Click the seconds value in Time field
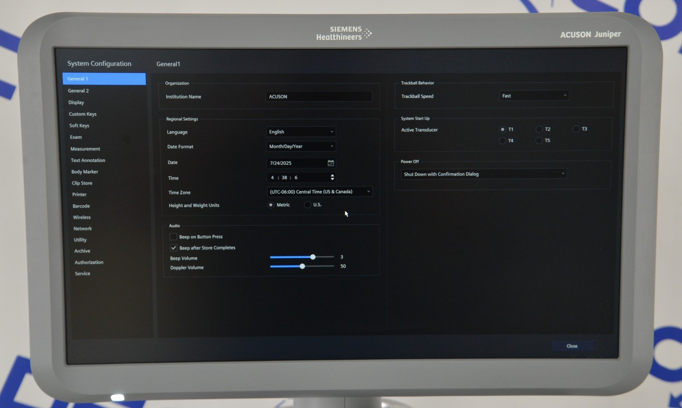The width and height of the screenshot is (682, 408). tap(296, 178)
